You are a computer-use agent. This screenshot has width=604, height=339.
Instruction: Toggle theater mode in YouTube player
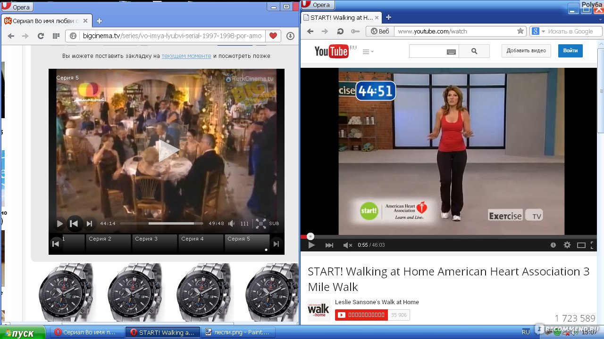(581, 245)
